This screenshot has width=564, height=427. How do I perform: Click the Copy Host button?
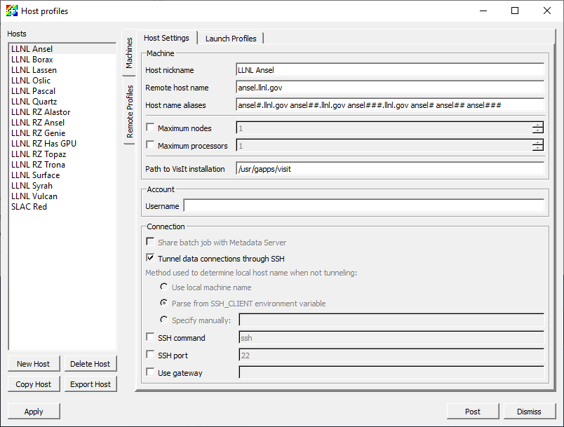(x=34, y=384)
